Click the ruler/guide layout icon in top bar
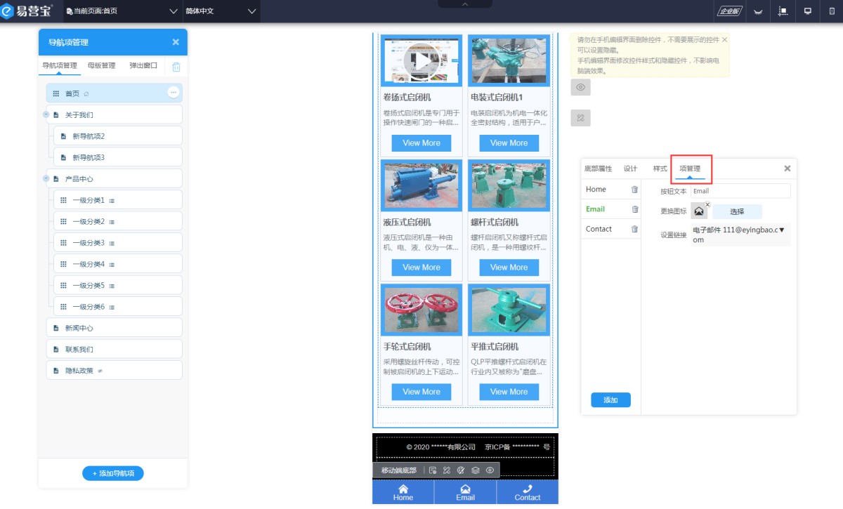This screenshot has height=509, width=843. 783,11
